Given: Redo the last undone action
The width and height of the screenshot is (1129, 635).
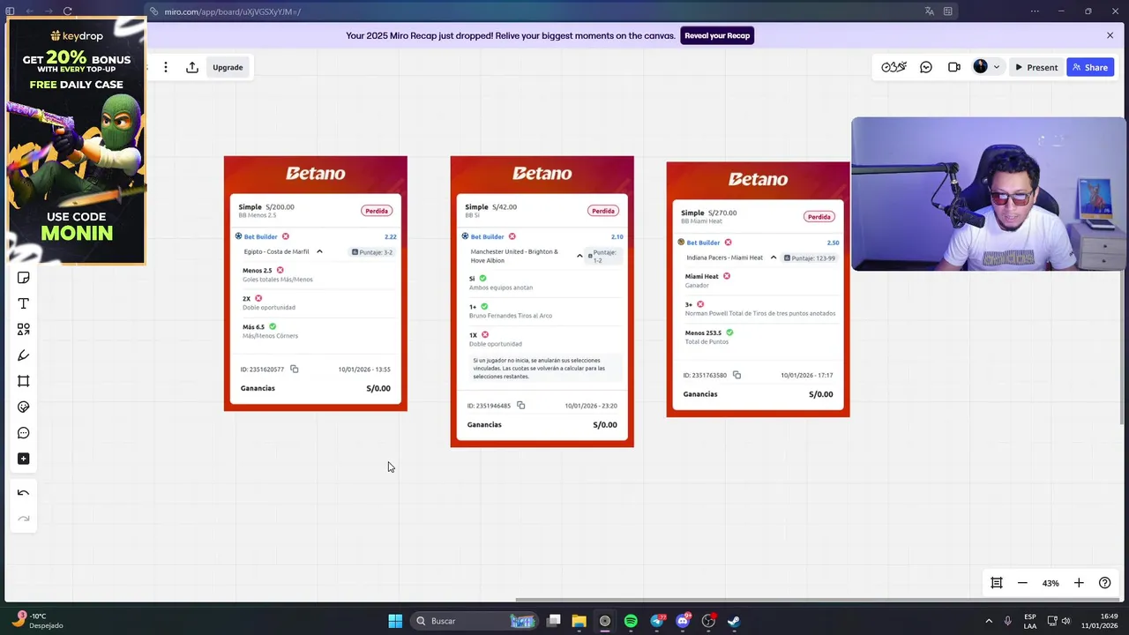Looking at the screenshot, I should [24, 519].
